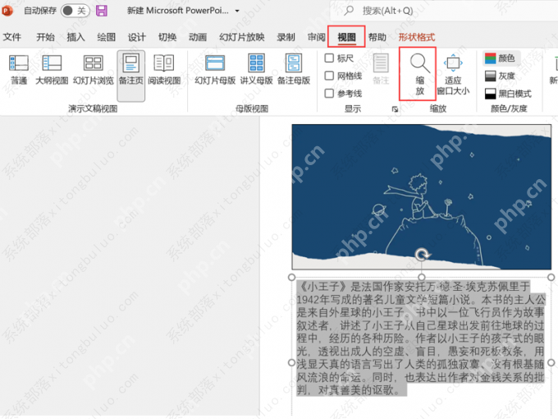
Task: Select the 灰度 grayscale mode
Action: 500,76
